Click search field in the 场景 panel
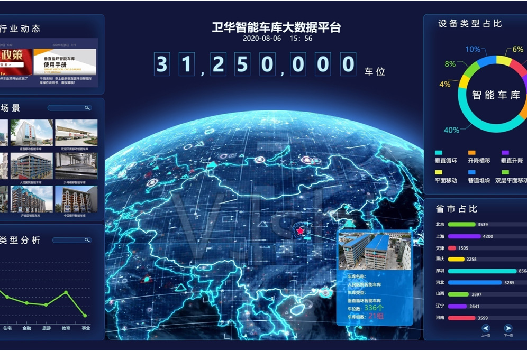The width and height of the screenshot is (527, 351). (x=69, y=108)
